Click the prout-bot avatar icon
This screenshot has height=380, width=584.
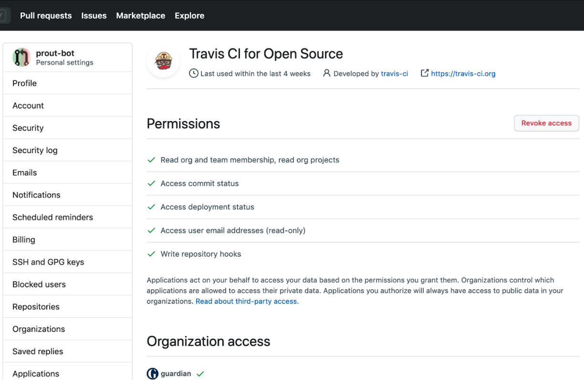pos(21,58)
